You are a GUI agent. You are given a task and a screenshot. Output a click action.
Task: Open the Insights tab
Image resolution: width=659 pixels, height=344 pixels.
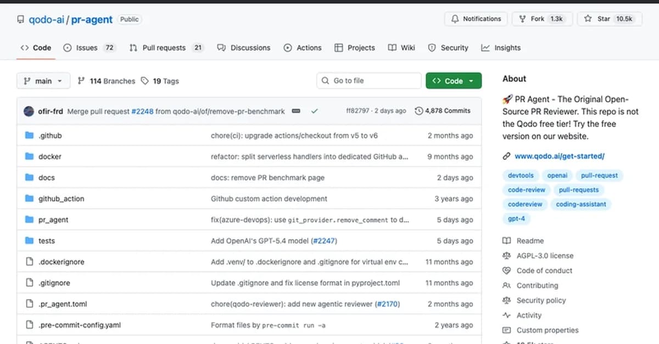tap(500, 48)
